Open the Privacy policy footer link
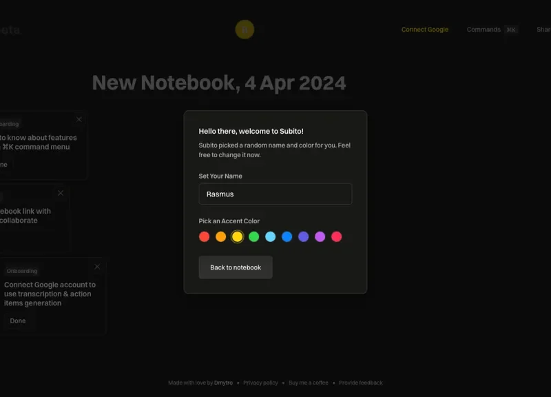The width and height of the screenshot is (551, 397). tap(260, 383)
